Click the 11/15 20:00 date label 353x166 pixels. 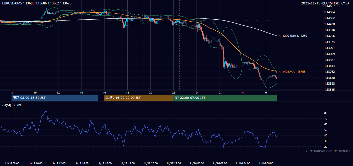point(151,164)
